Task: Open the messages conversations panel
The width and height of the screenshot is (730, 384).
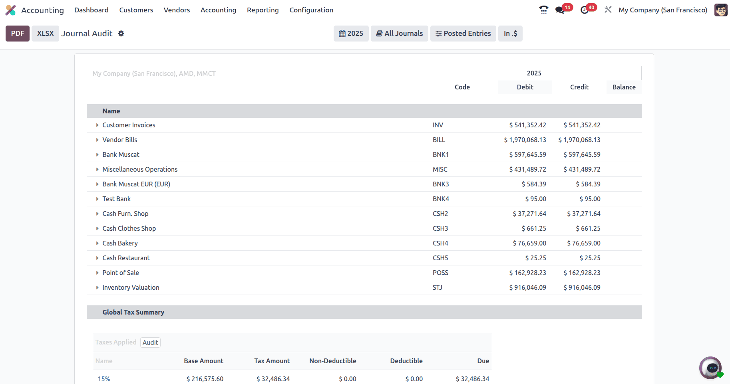Action: click(559, 10)
